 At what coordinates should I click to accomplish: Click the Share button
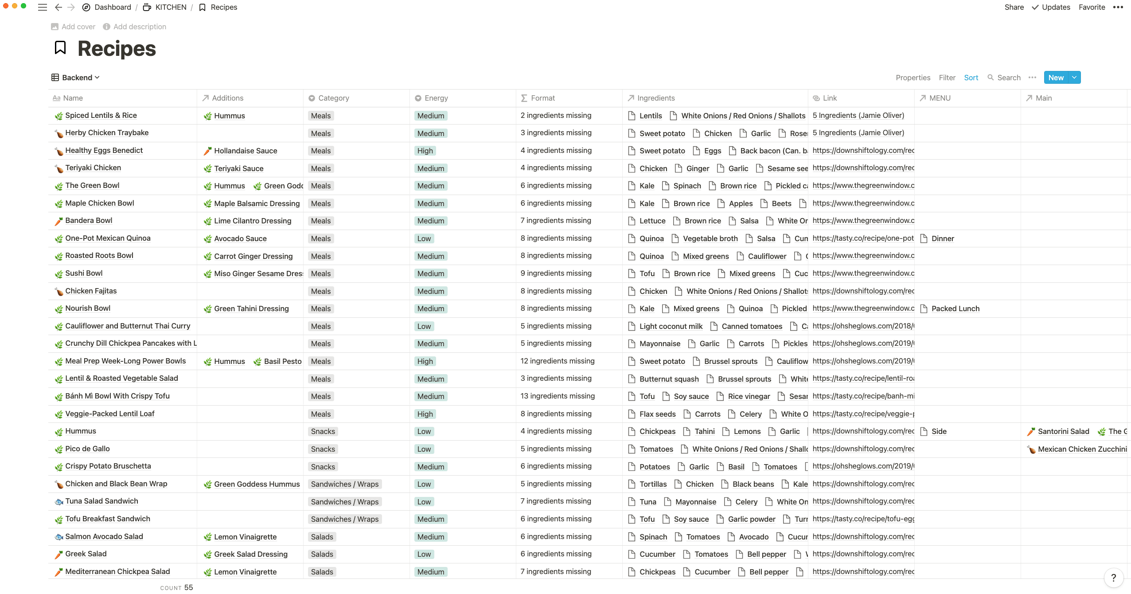[x=1014, y=7]
